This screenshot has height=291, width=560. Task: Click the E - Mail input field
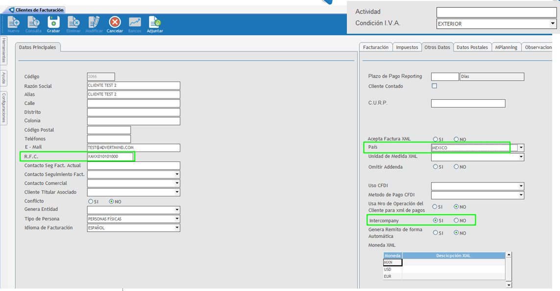[x=134, y=148]
